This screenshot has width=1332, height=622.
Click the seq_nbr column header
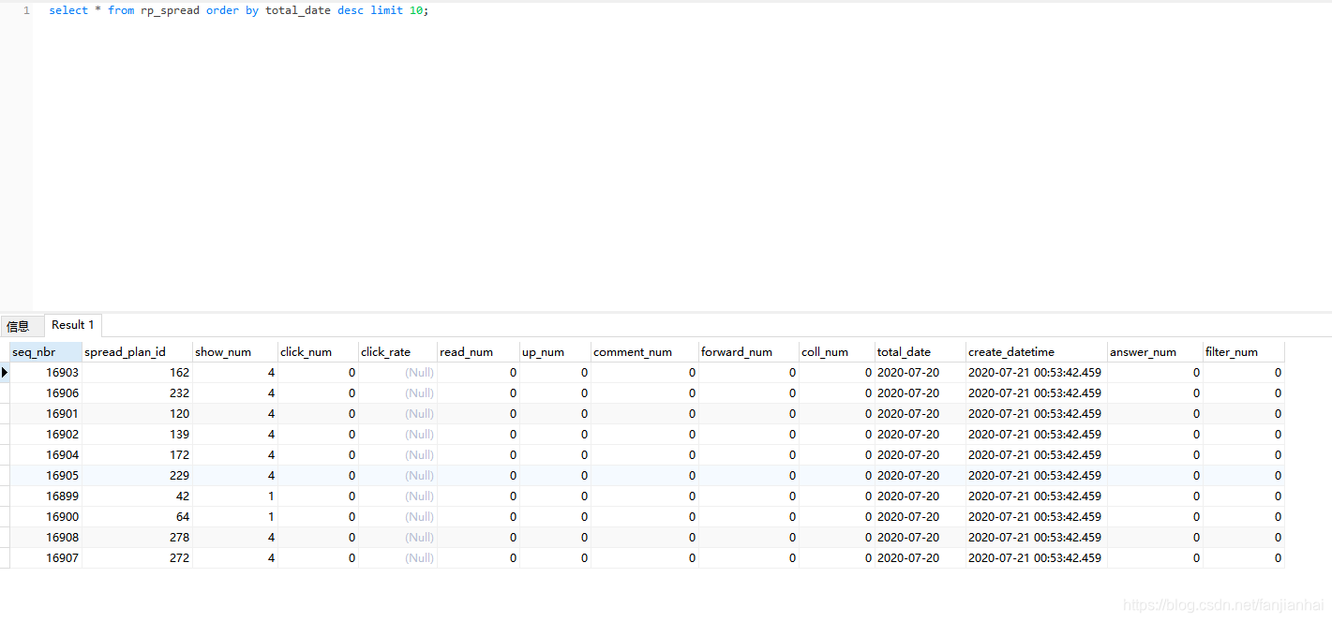46,352
